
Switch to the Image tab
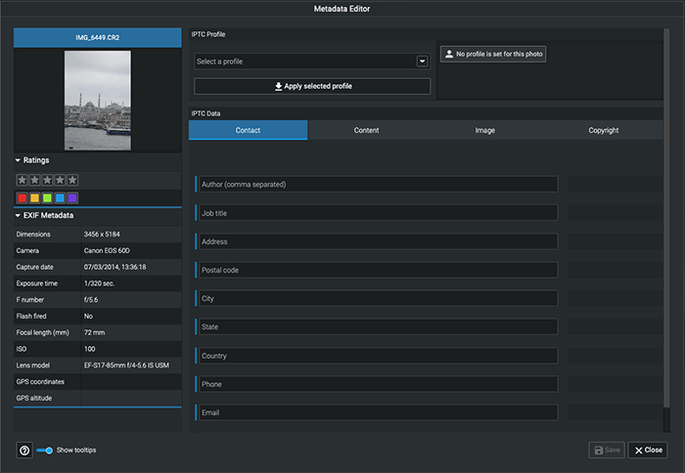(484, 130)
